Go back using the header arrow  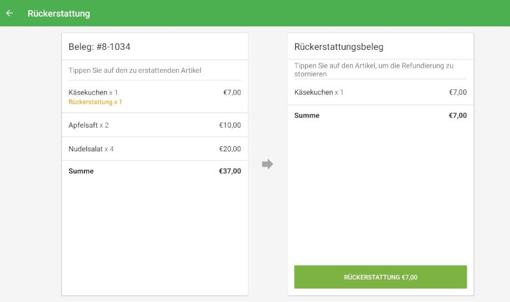point(10,13)
